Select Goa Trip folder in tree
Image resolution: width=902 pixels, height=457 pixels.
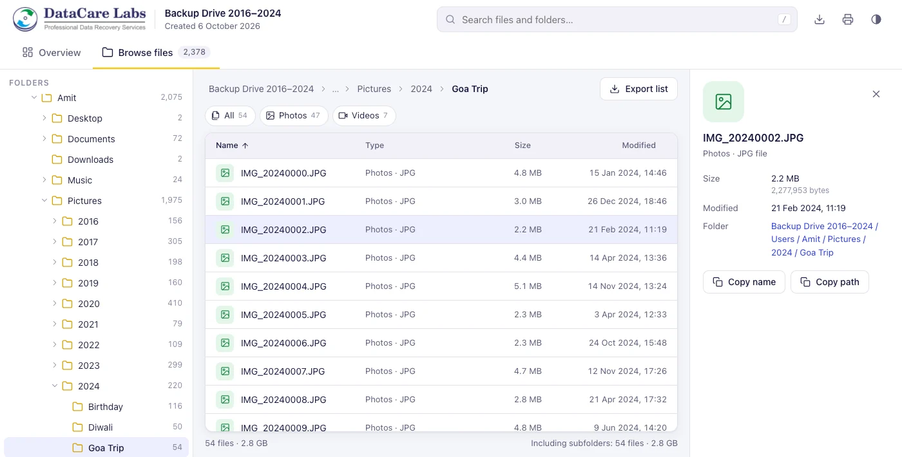[x=97, y=448]
